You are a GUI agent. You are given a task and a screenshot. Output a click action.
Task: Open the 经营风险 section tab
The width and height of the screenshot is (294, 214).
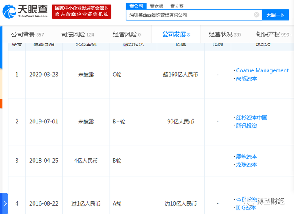[x=127, y=35]
